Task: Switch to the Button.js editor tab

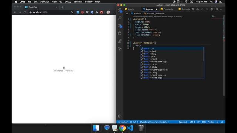Action: click(x=186, y=9)
